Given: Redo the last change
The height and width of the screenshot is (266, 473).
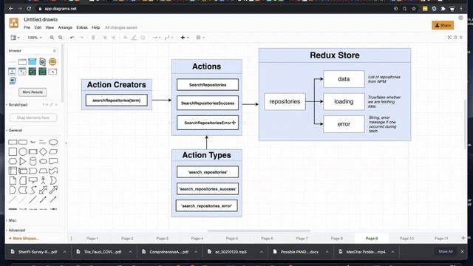Looking at the screenshot, I should [81, 38].
